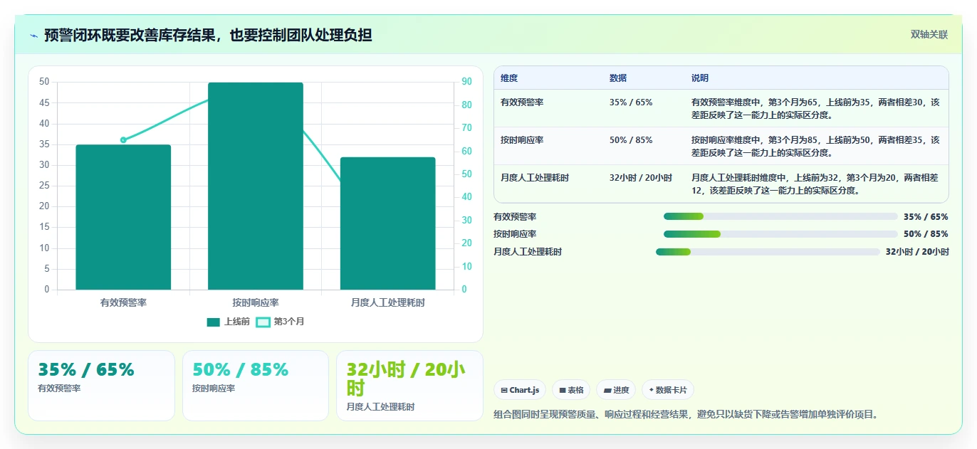The width and height of the screenshot is (977, 449).
Task: Click the 有效预警率 progress row label
Action: (515, 216)
